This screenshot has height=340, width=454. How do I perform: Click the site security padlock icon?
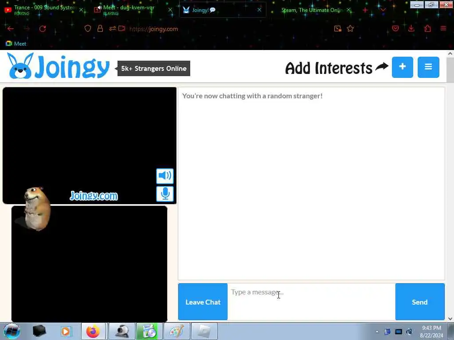(x=100, y=28)
